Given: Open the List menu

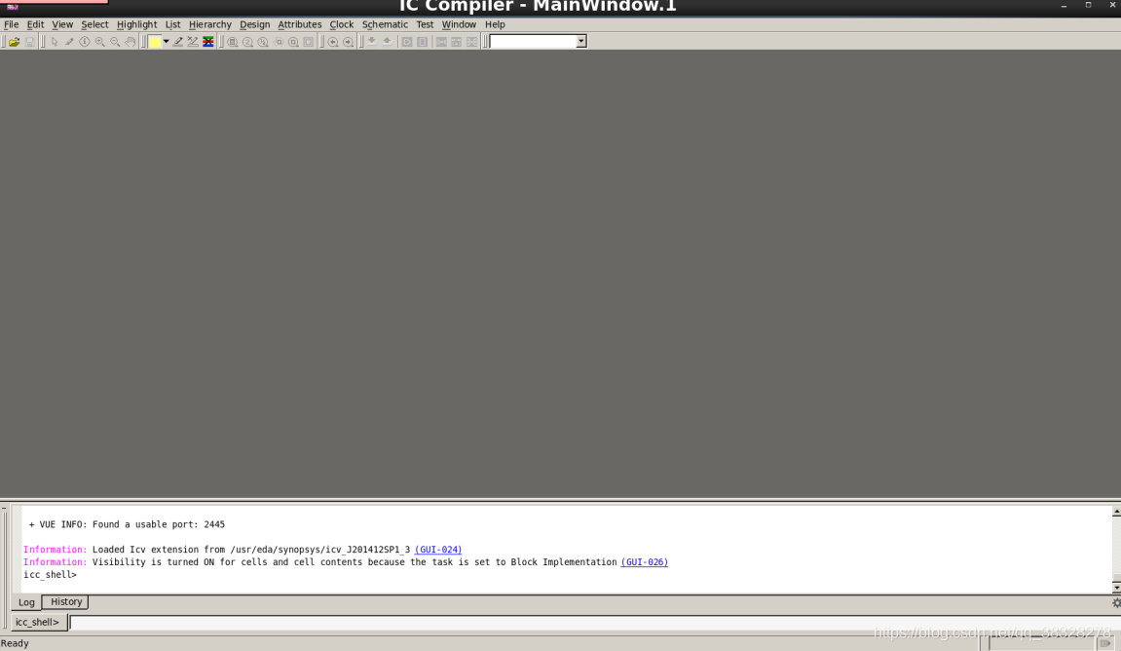Looking at the screenshot, I should pos(173,24).
